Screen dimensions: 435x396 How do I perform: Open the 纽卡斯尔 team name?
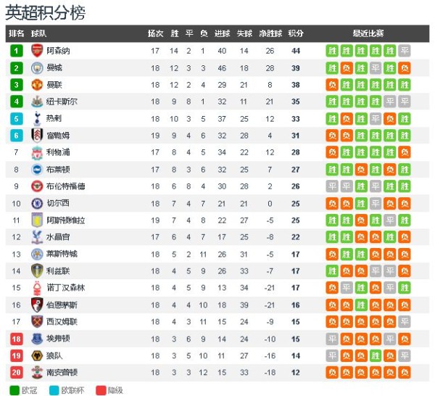coord(62,102)
